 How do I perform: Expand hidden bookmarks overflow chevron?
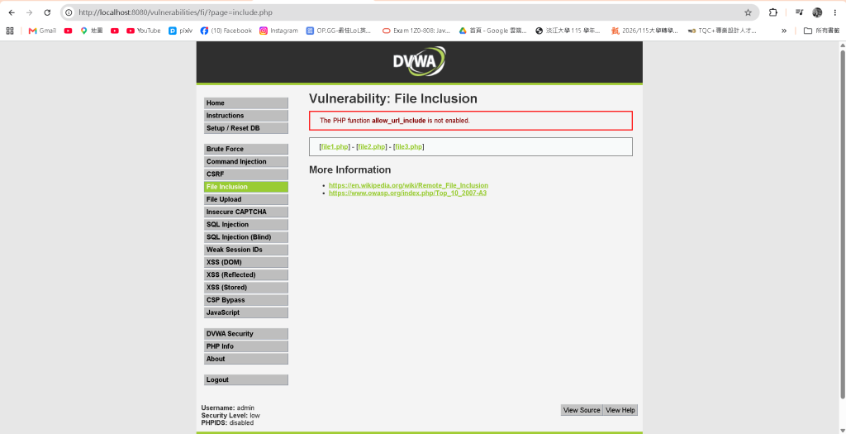coord(784,31)
